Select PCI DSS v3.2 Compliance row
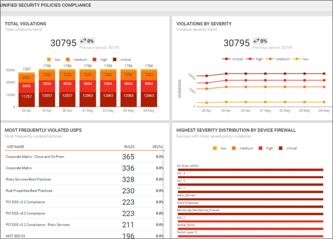The image size is (333, 239). point(84,202)
